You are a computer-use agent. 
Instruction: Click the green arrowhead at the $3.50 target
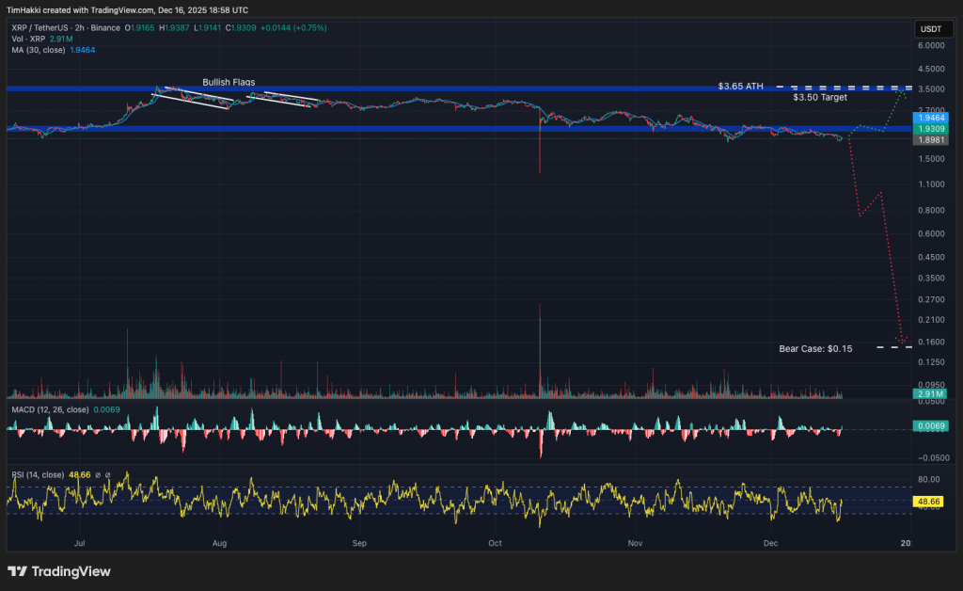coord(904,91)
